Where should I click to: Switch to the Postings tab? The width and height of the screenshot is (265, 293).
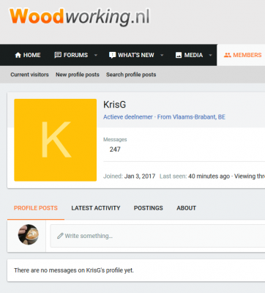pyautogui.click(x=149, y=208)
